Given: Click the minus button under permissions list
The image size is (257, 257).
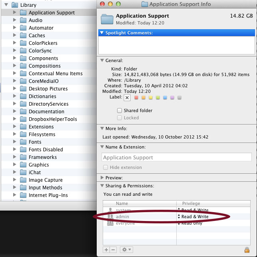Looking at the screenshot, I should point(113,250).
